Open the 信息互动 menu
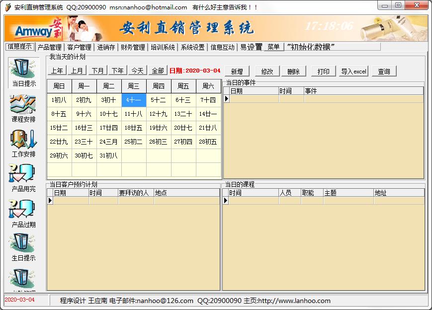Screen dimensions: 432x310 click(x=222, y=47)
